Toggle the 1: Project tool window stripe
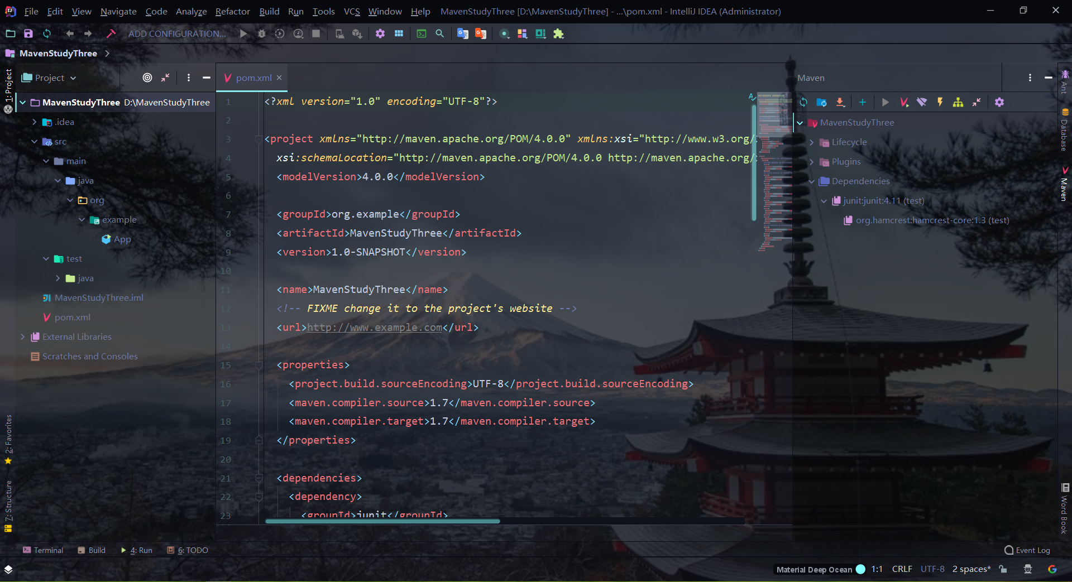The image size is (1072, 582). [x=8, y=85]
